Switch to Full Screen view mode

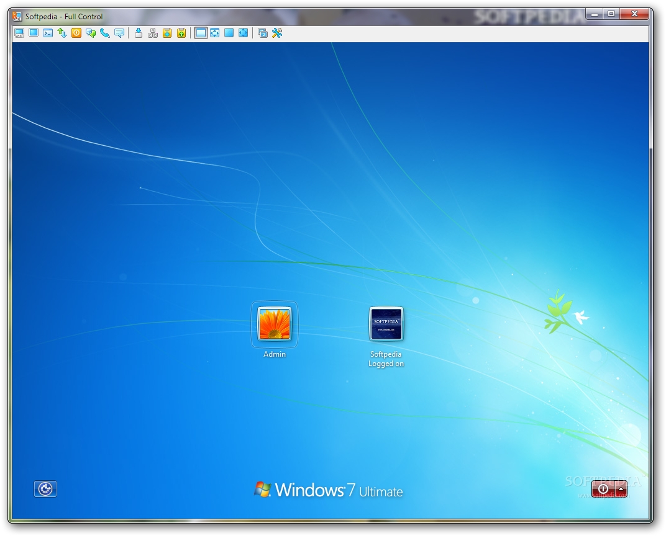pos(229,33)
